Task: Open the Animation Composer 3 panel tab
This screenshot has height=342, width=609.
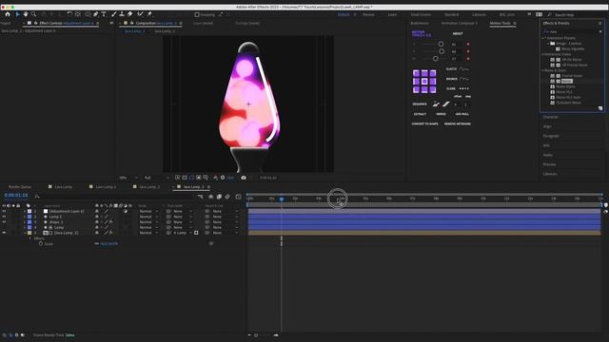Action: point(460,23)
